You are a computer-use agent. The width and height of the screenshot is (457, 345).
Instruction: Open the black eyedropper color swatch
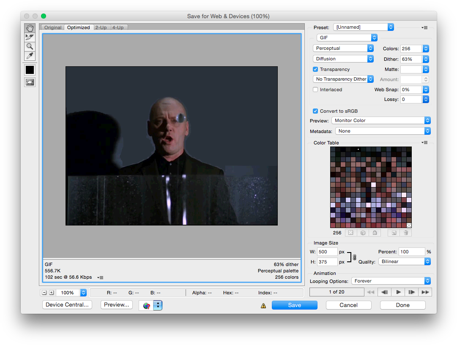[30, 70]
